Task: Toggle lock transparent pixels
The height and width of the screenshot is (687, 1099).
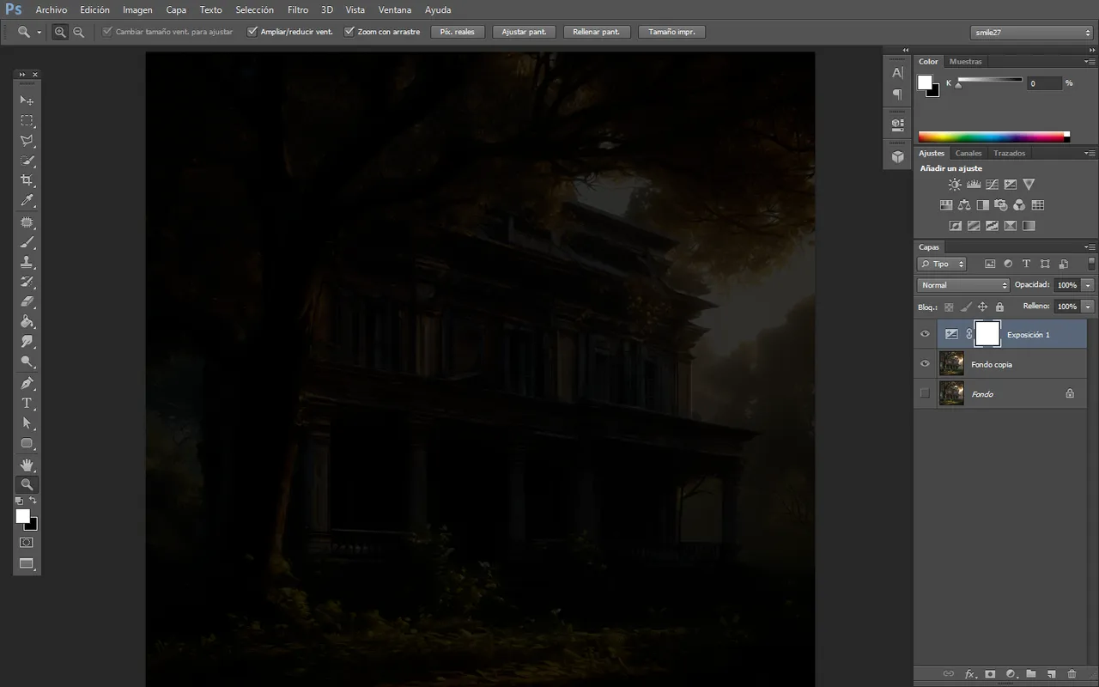Action: point(949,307)
